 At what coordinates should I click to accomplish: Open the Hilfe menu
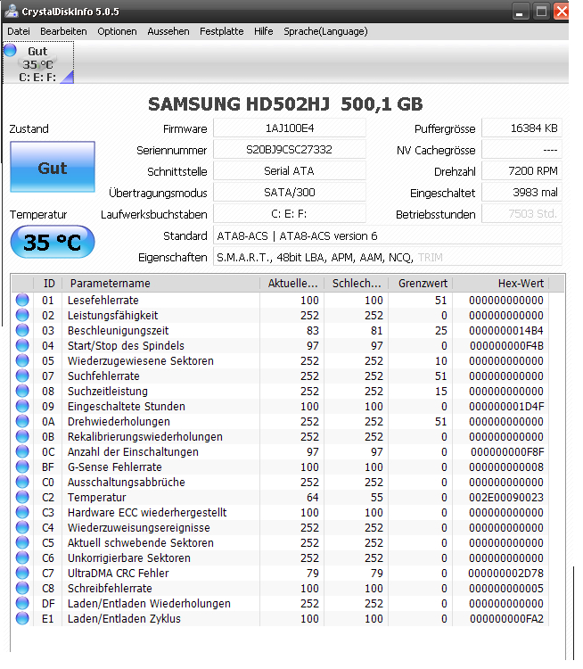tap(264, 31)
